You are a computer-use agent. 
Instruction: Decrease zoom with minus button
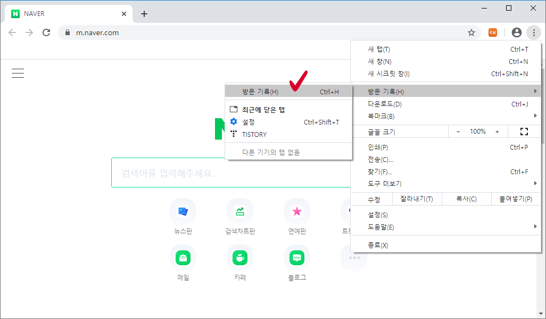click(x=458, y=132)
